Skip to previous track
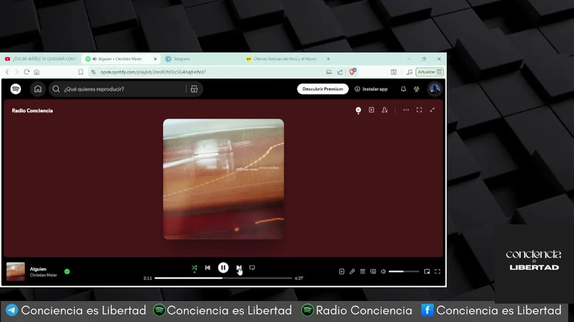The height and width of the screenshot is (322, 574). click(x=208, y=268)
